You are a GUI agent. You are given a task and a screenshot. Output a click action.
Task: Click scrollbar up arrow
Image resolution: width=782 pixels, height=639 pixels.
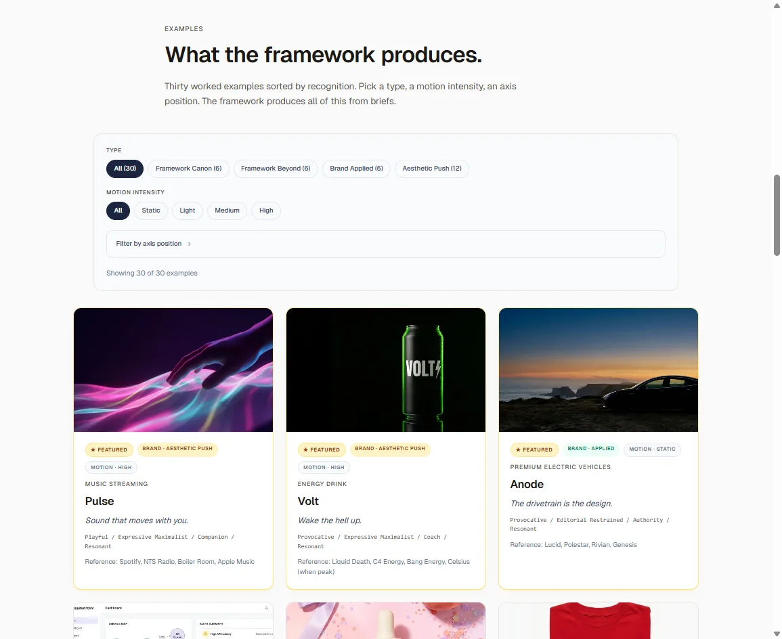(777, 5)
